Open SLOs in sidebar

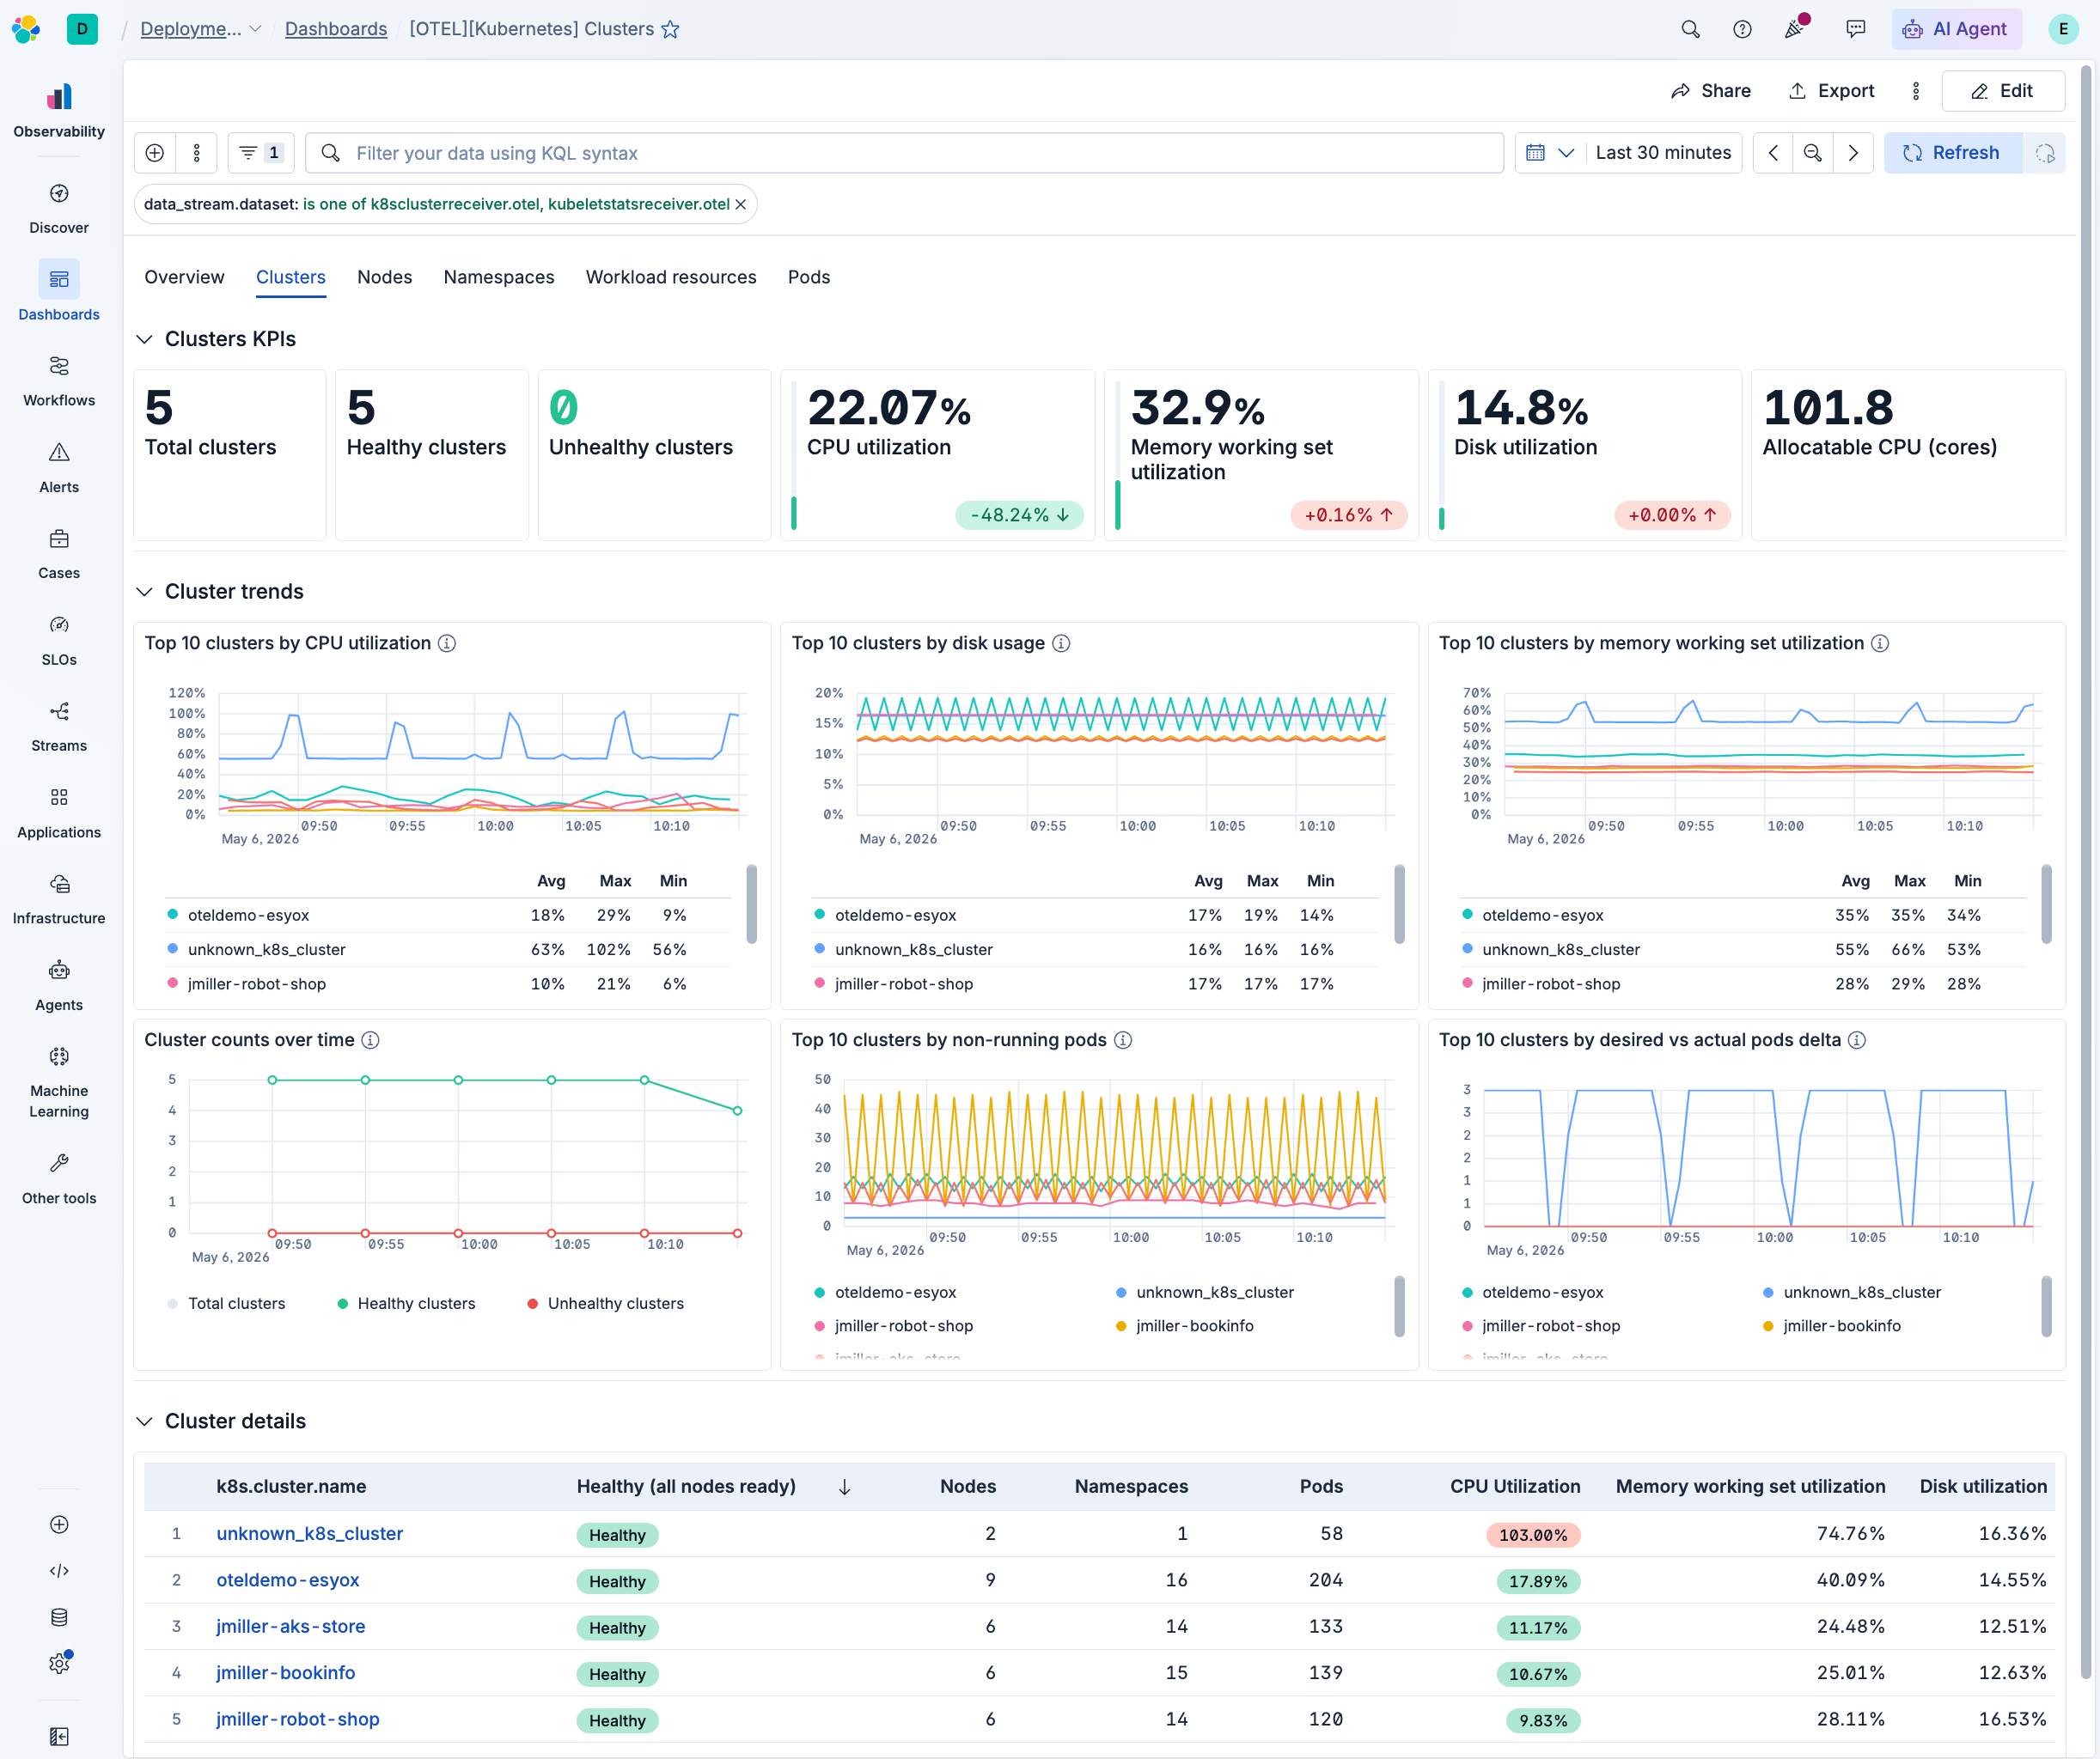tap(59, 641)
